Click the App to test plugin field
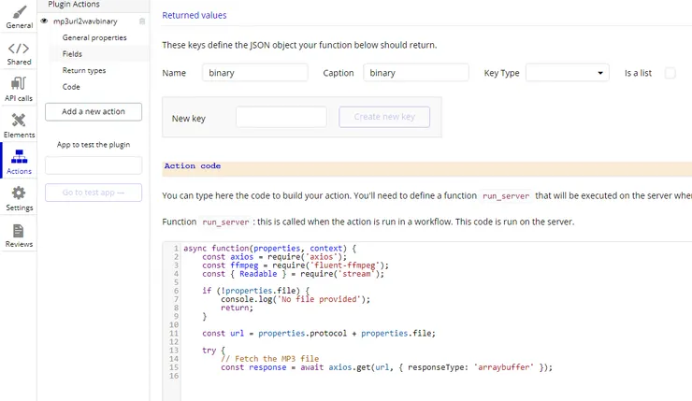Image resolution: width=692 pixels, height=401 pixels. (94, 165)
